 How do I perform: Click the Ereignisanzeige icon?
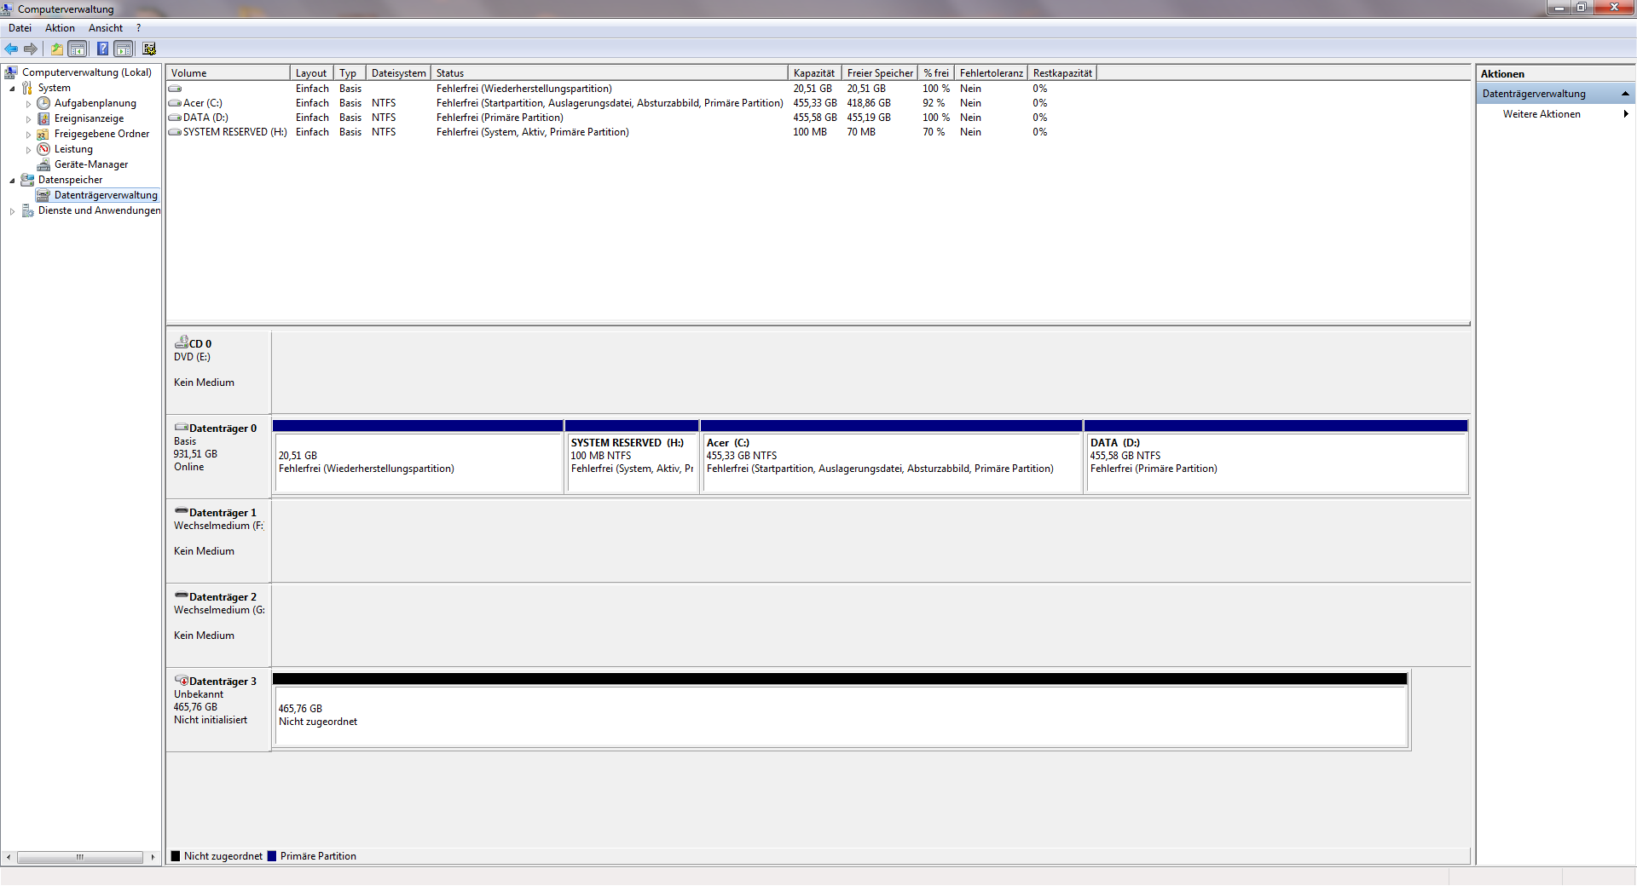[x=43, y=118]
